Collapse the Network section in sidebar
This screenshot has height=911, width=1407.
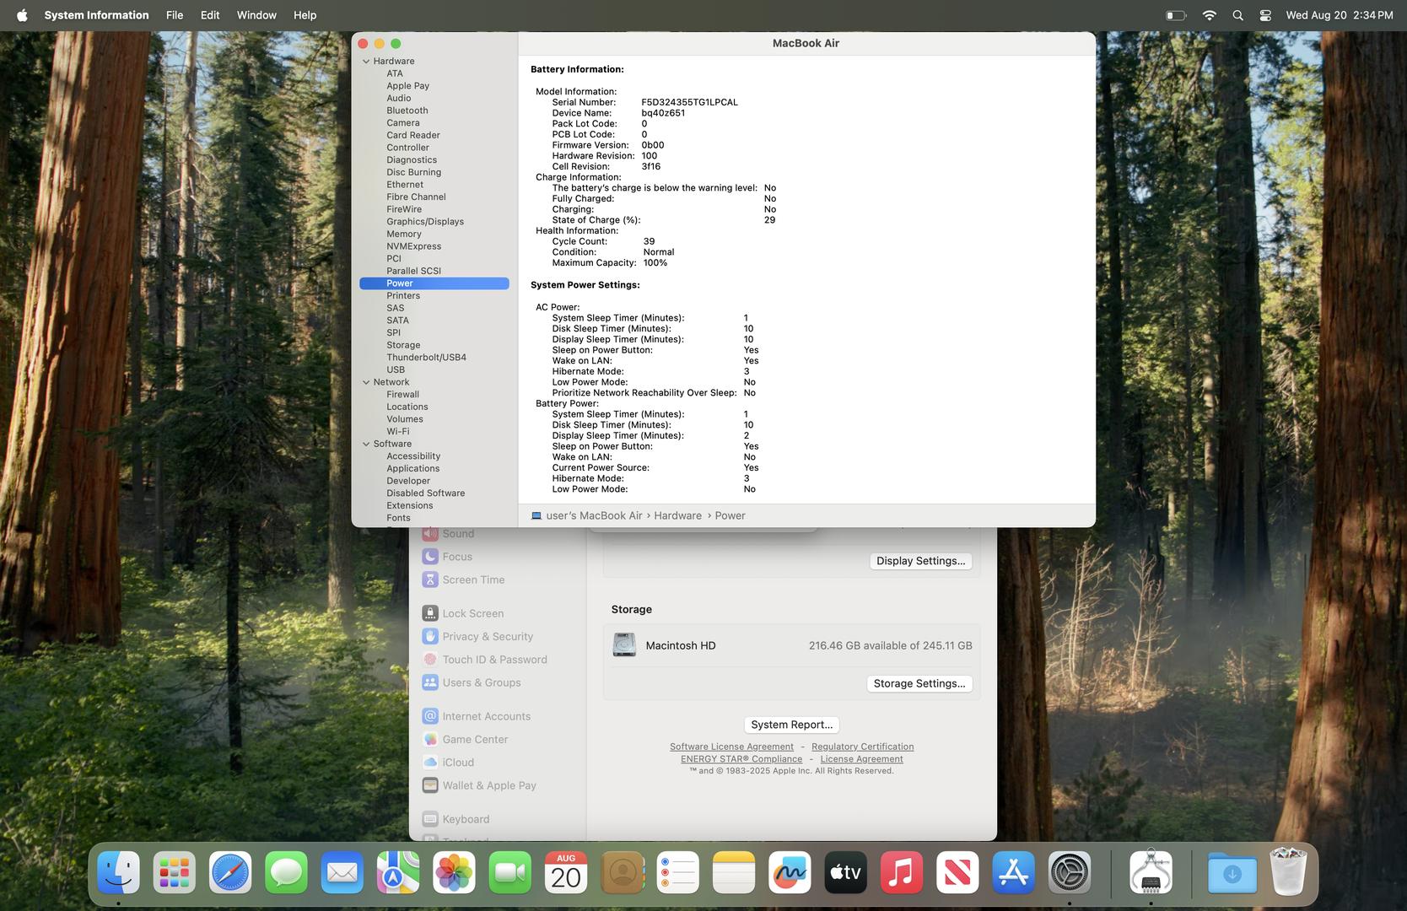coord(366,382)
